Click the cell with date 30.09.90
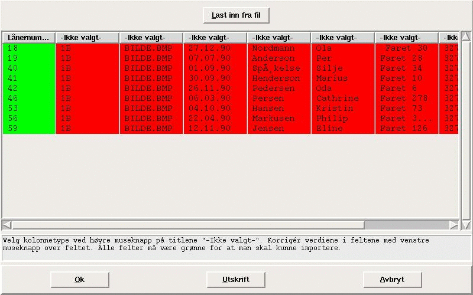This screenshot has width=473, height=295. click(x=215, y=78)
